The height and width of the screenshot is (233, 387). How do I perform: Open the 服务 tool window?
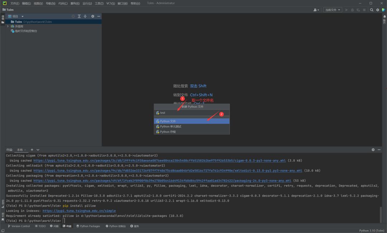135,226
